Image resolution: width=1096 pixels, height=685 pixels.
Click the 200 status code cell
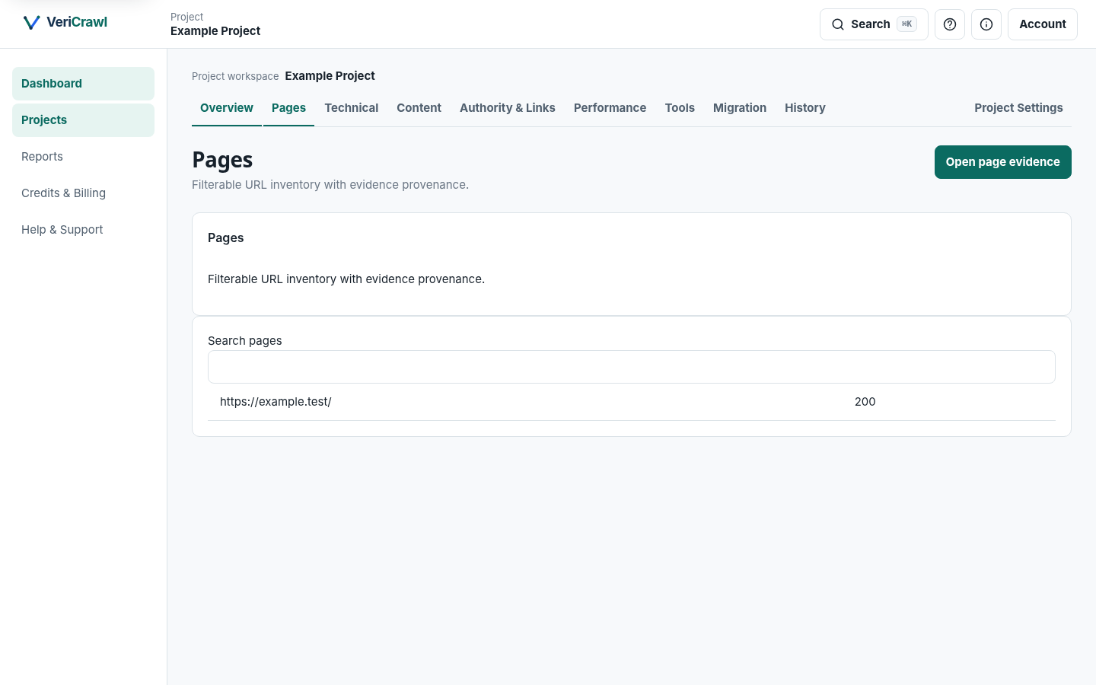click(865, 402)
